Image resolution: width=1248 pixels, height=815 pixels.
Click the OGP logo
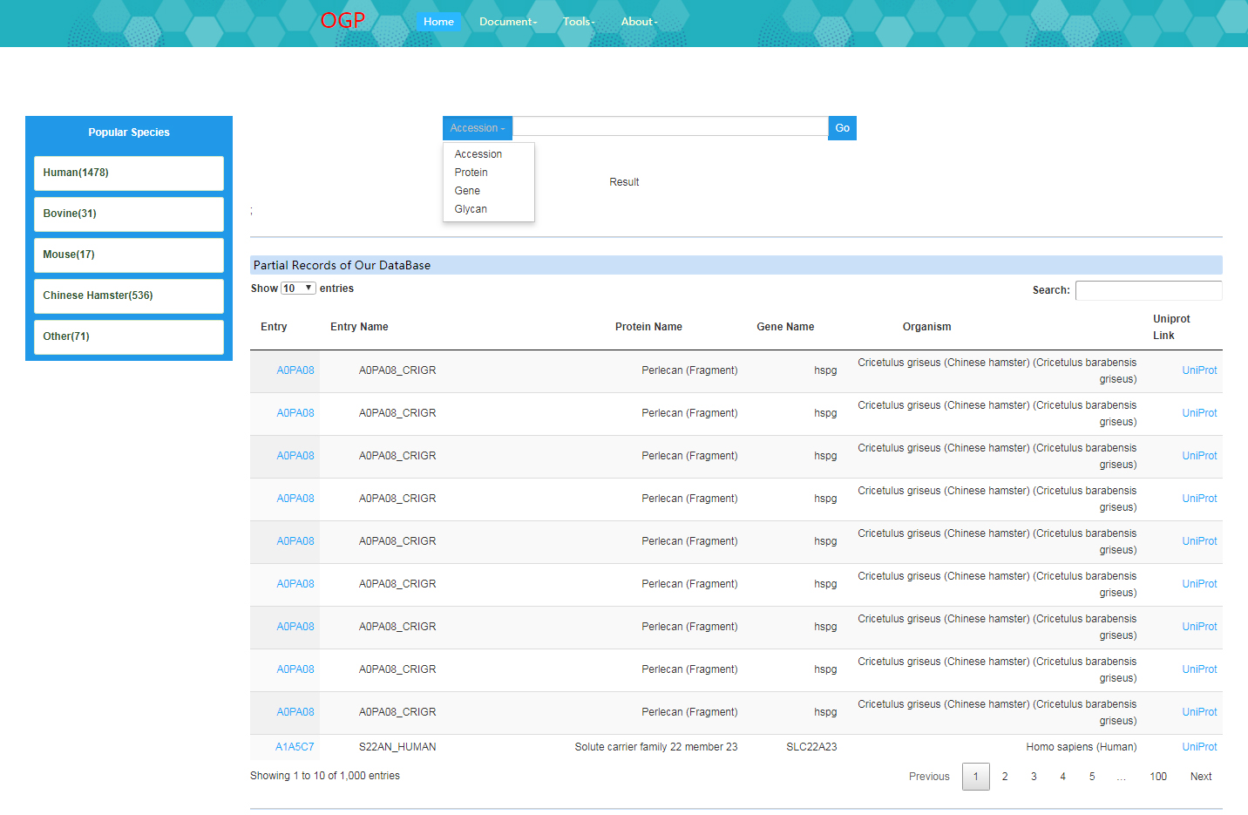click(343, 21)
